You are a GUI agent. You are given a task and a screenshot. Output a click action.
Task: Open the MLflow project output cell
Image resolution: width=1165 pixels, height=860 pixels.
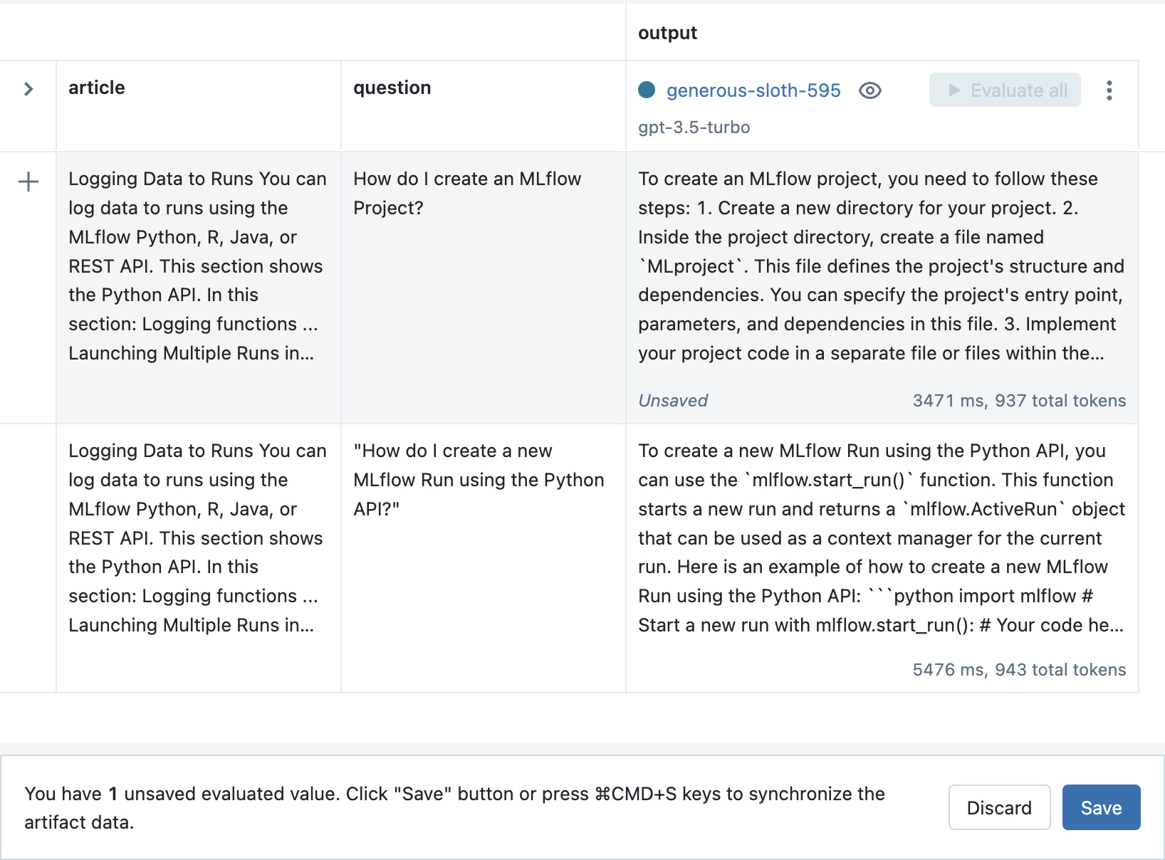point(881,266)
